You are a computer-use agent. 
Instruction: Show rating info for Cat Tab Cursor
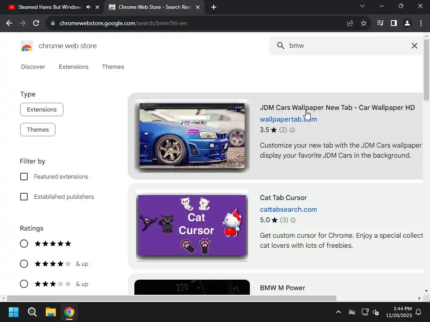(293, 220)
